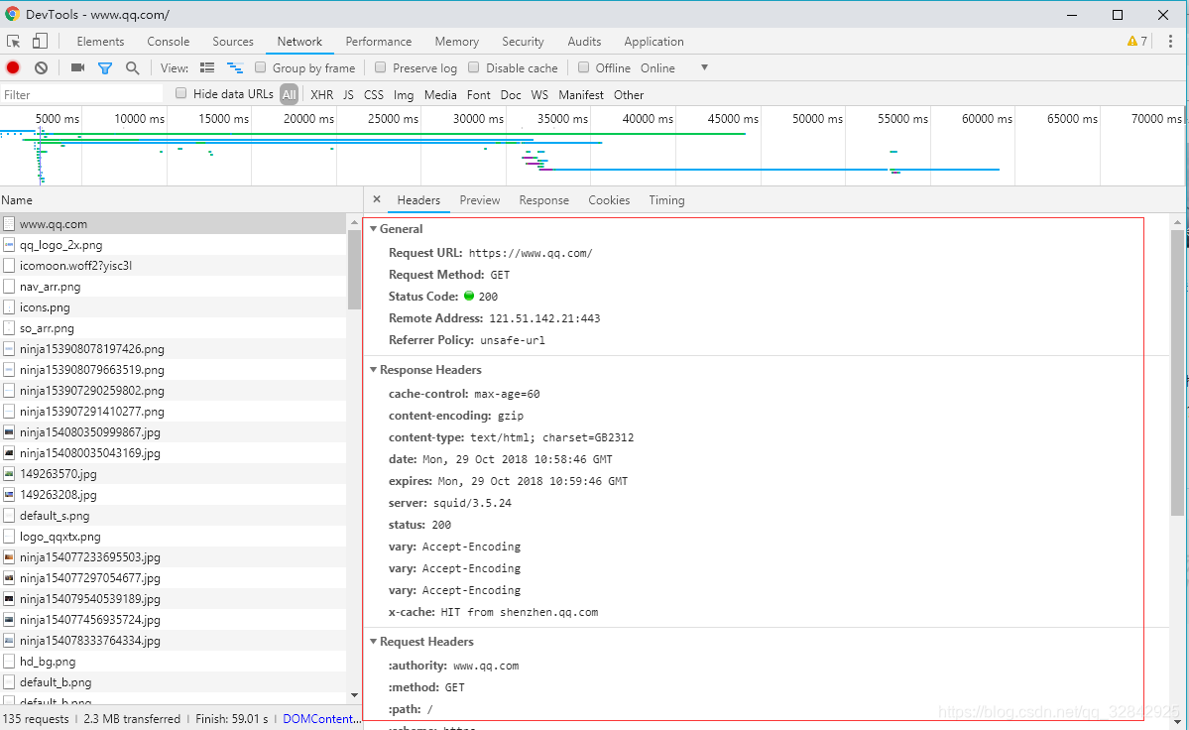Toggle the overview waterfall view icon
Viewport: 1189px width, 730px height.
235,68
